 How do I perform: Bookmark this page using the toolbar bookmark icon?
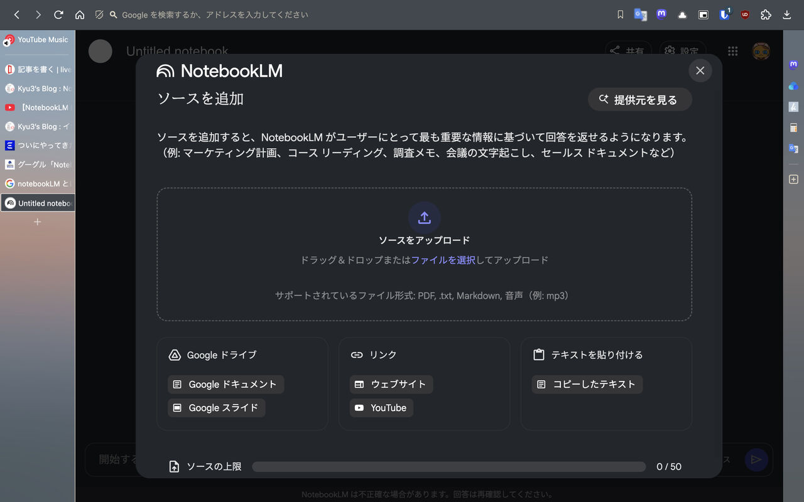point(621,14)
